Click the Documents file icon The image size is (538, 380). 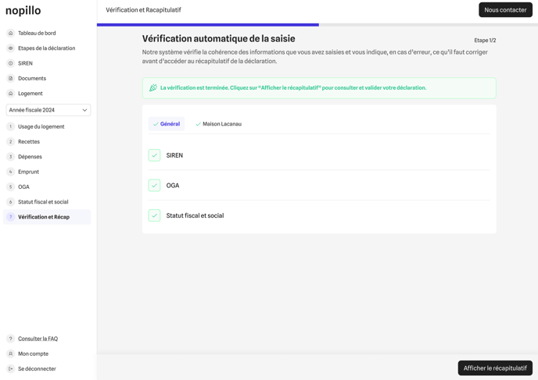(x=11, y=79)
